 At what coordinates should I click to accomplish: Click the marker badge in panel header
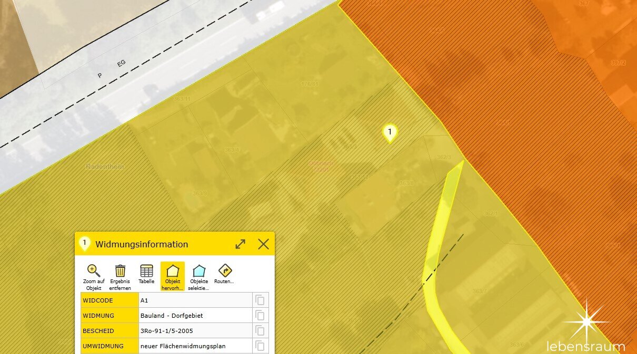[x=84, y=243]
